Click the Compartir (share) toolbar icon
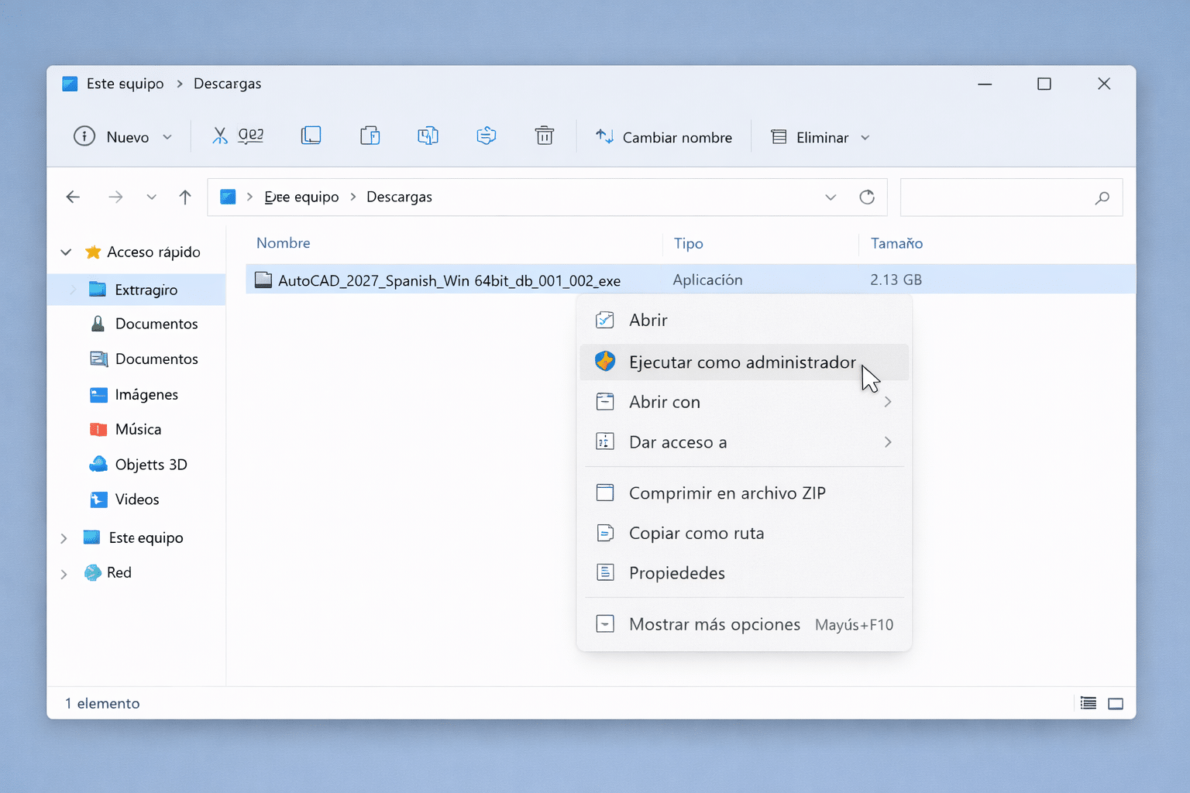The width and height of the screenshot is (1190, 793). point(486,136)
